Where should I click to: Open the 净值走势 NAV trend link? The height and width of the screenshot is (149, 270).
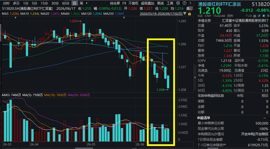[204, 20]
